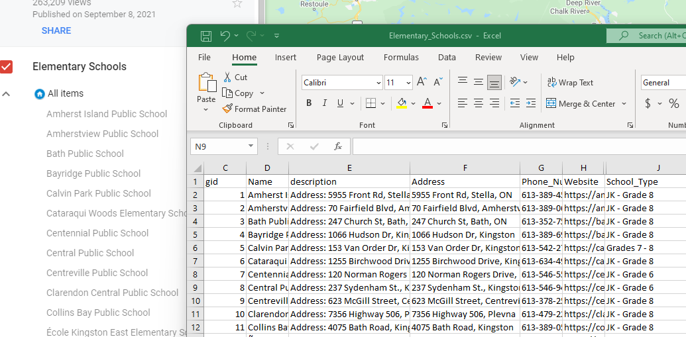Image resolution: width=686 pixels, height=337 pixels.
Task: Click the formula bar input
Action: [x=519, y=146]
